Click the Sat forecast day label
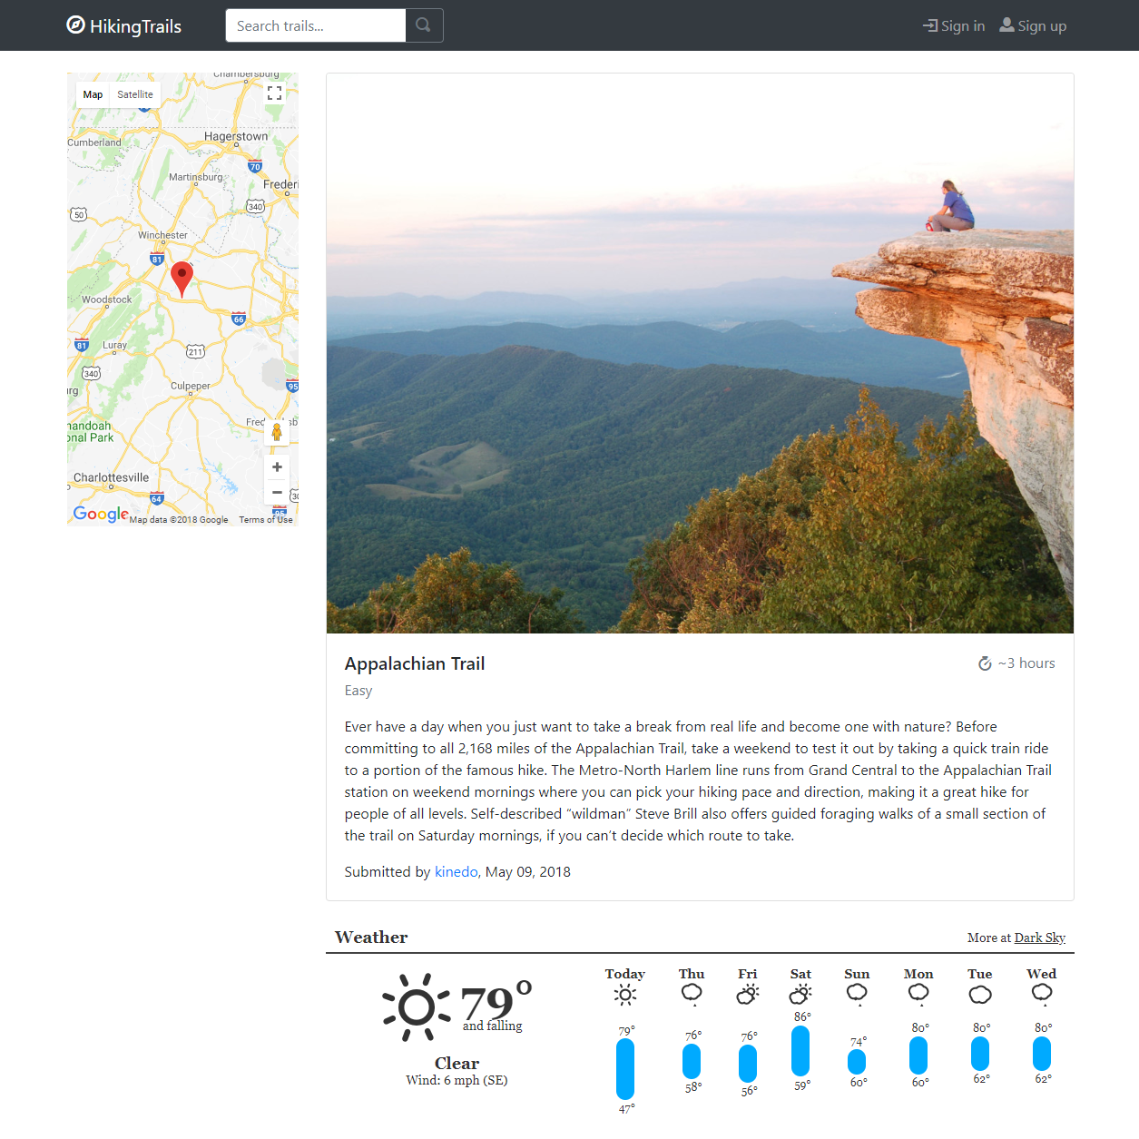This screenshot has height=1139, width=1139. pyautogui.click(x=800, y=974)
